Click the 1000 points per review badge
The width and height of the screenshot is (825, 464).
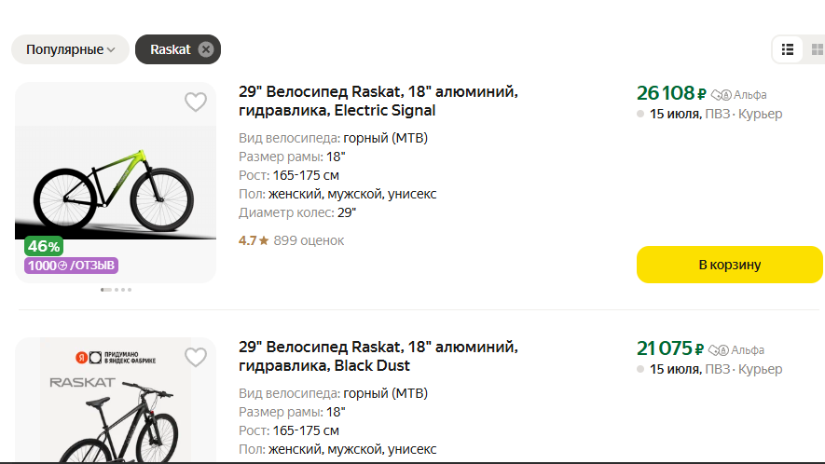(x=71, y=266)
